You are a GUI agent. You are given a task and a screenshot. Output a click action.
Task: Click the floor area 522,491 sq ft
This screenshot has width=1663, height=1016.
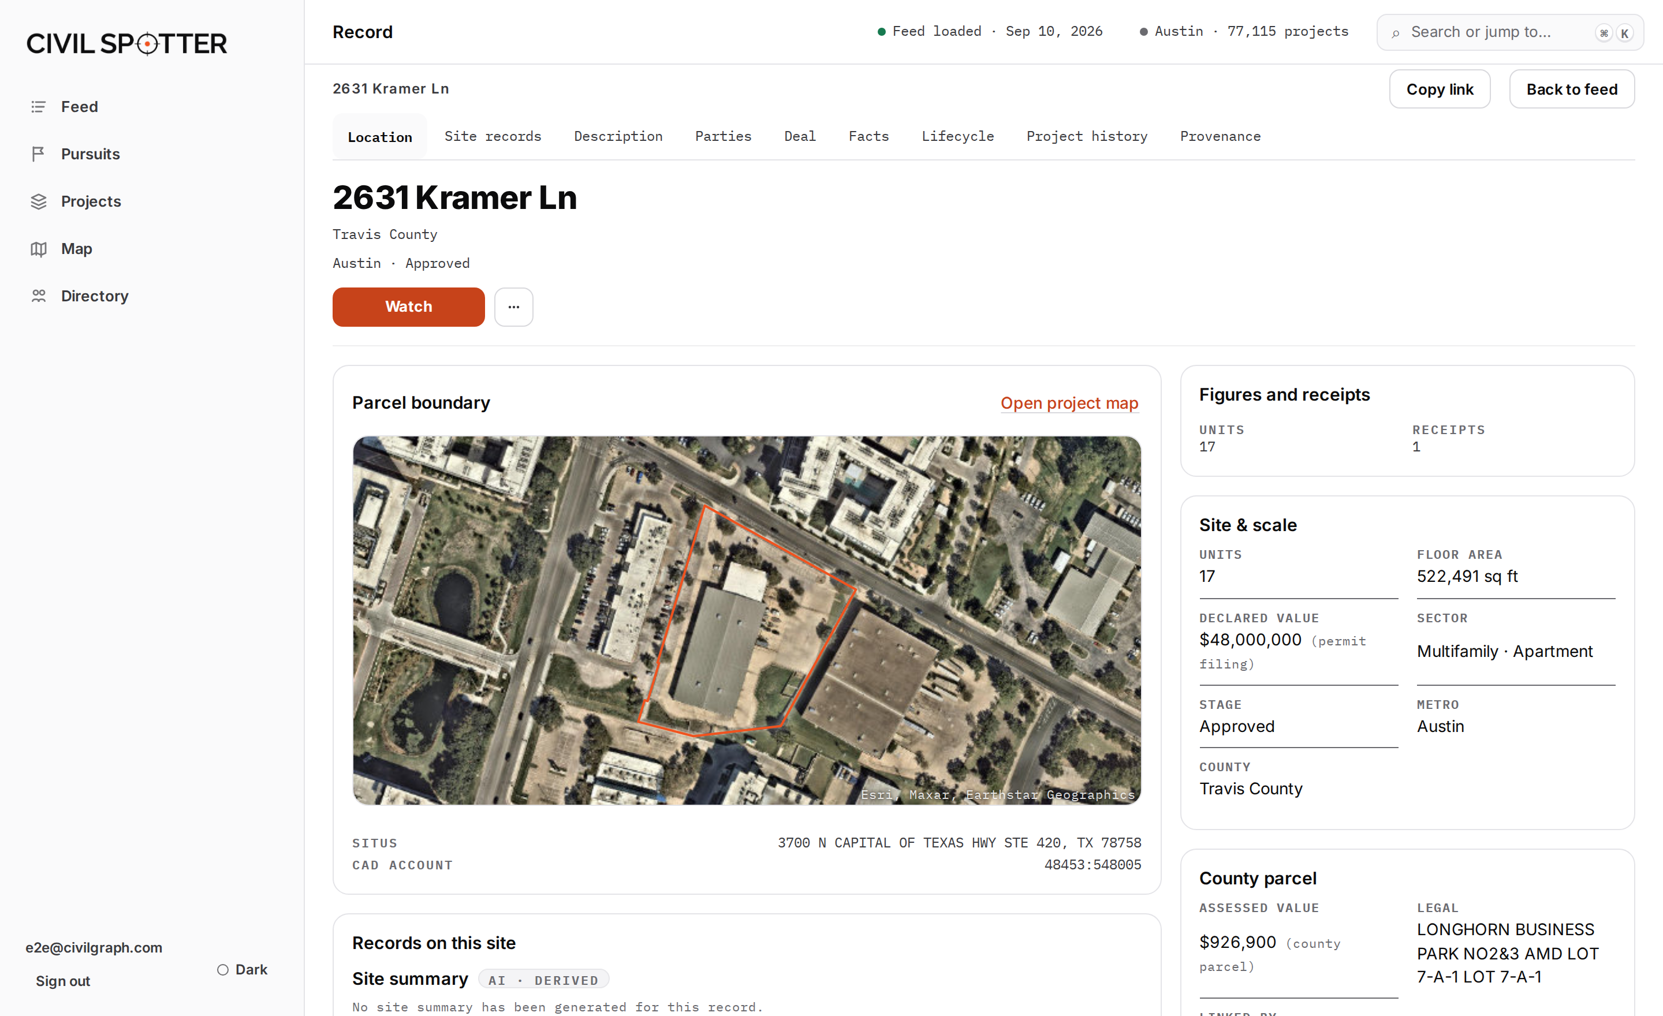coord(1467,576)
